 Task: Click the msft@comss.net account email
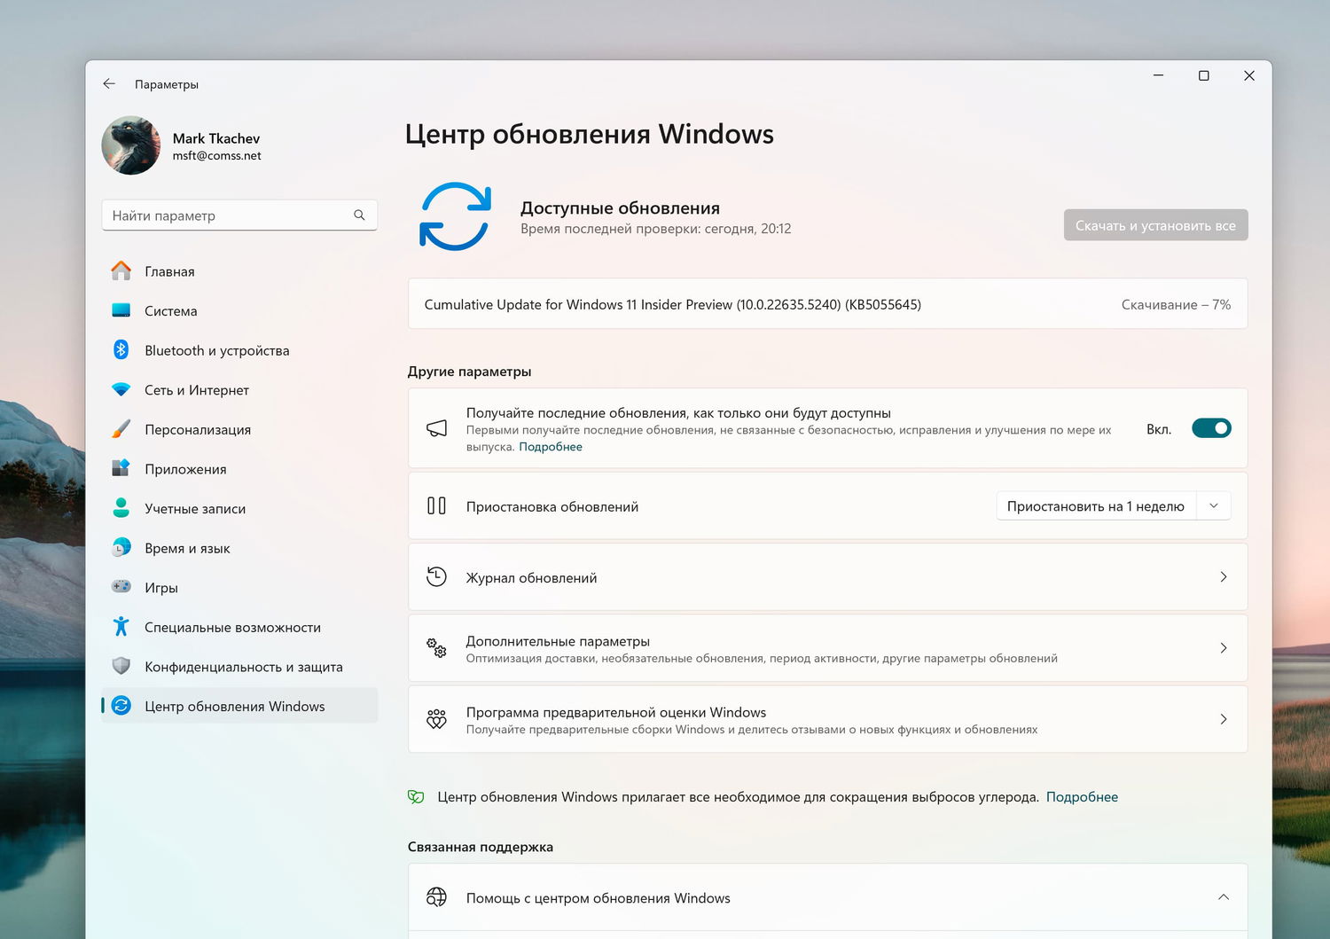tap(217, 156)
